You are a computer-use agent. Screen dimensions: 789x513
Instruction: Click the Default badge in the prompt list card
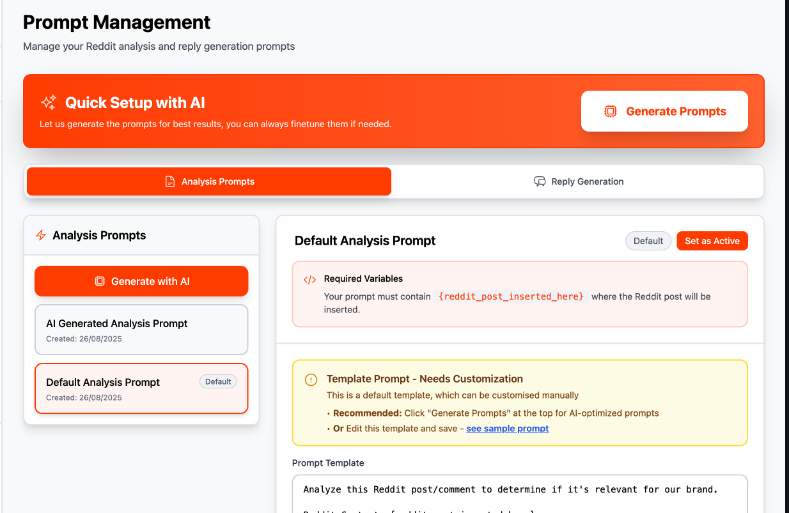(x=218, y=381)
